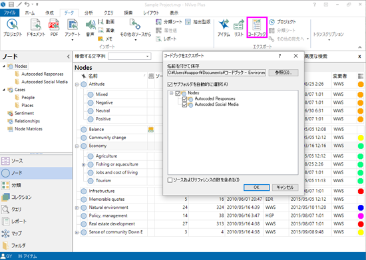This screenshot has height=260, width=366.
Task: Import a レポート report
Action: (166, 39)
